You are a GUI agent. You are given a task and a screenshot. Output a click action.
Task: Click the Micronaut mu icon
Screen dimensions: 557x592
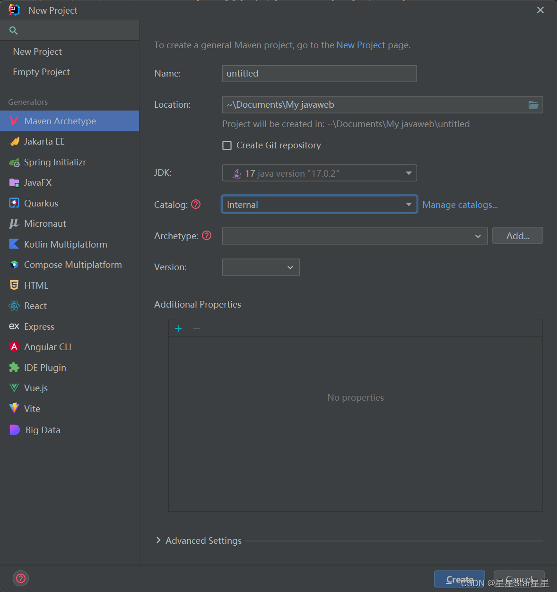14,223
